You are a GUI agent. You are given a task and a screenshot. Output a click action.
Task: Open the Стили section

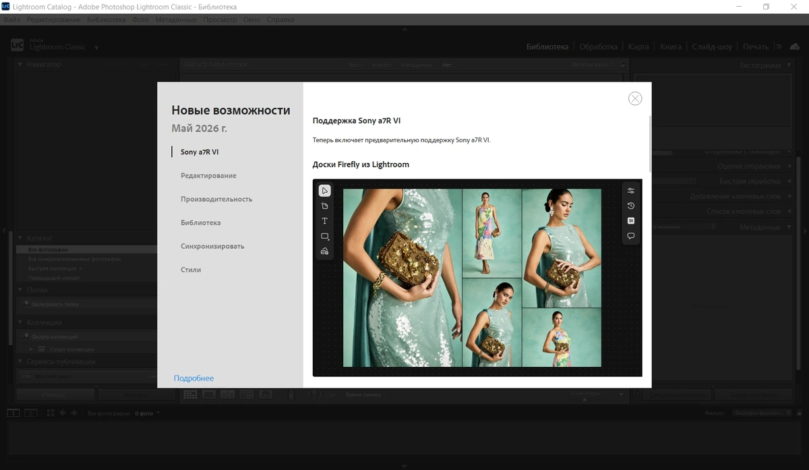(191, 270)
